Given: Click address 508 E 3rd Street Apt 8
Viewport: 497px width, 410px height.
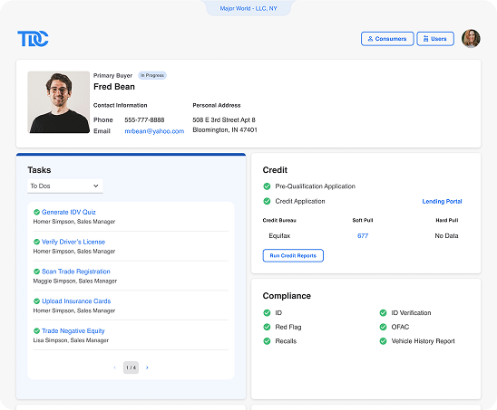Looking at the screenshot, I should coord(224,119).
